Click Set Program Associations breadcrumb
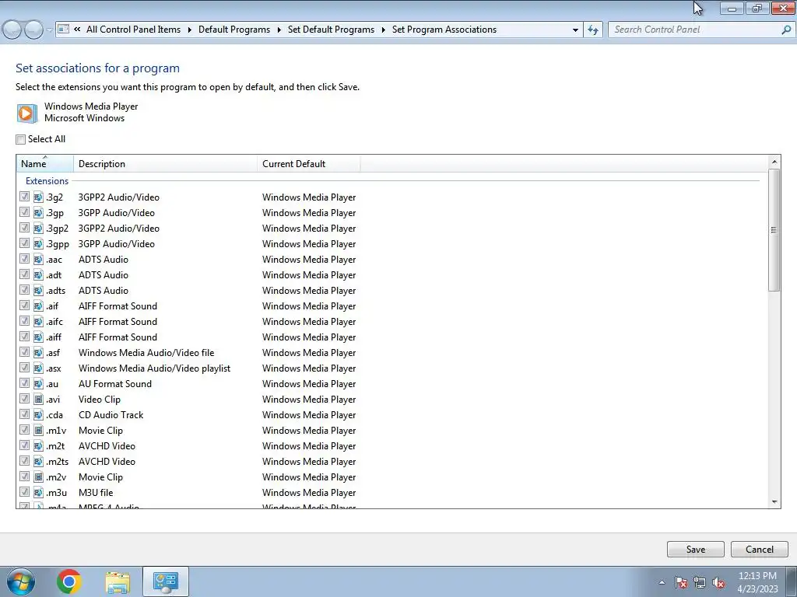 [x=444, y=30]
